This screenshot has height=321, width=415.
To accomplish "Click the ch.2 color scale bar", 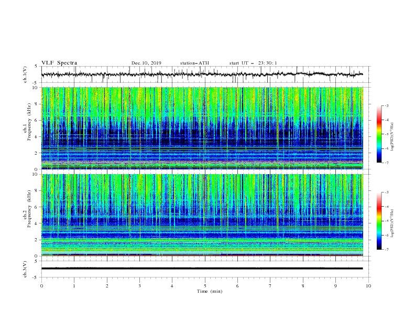I will coord(379,221).
